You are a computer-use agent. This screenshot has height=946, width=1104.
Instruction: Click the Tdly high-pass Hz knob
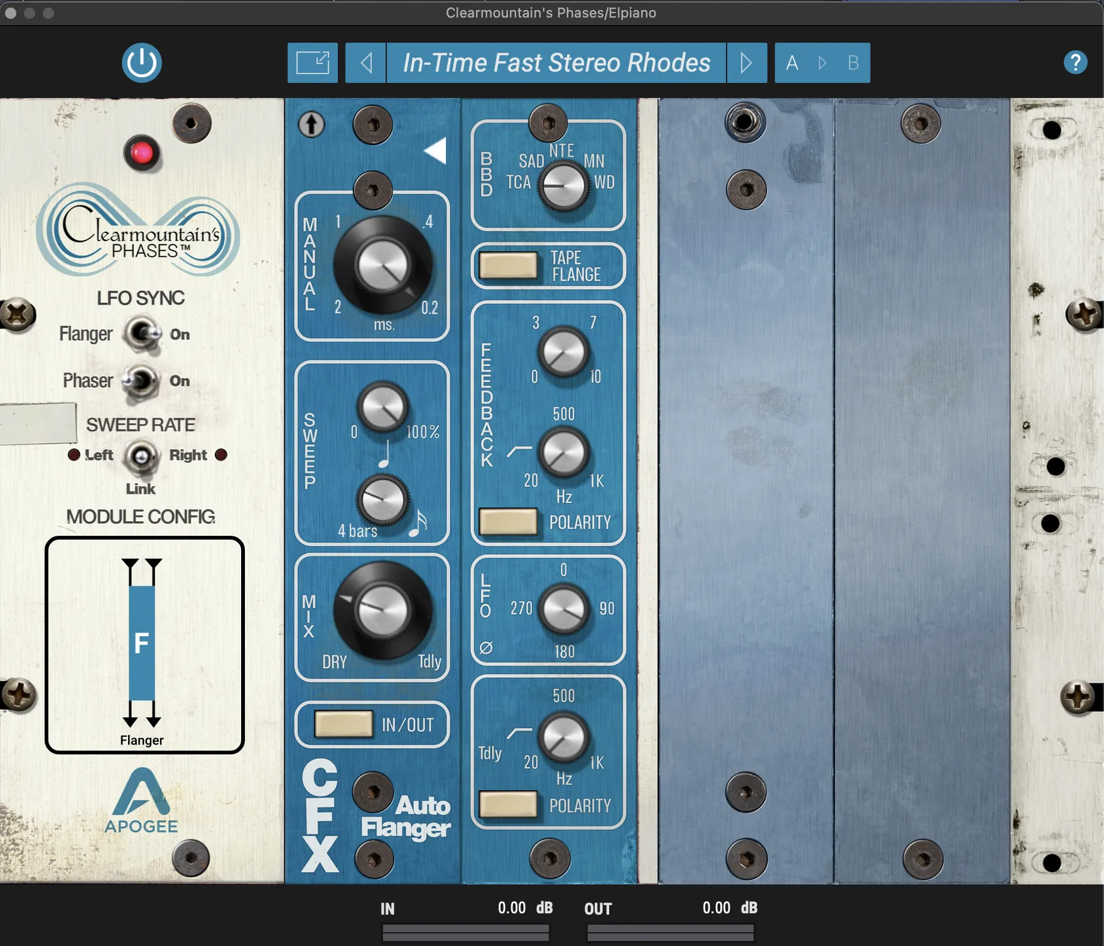click(563, 737)
